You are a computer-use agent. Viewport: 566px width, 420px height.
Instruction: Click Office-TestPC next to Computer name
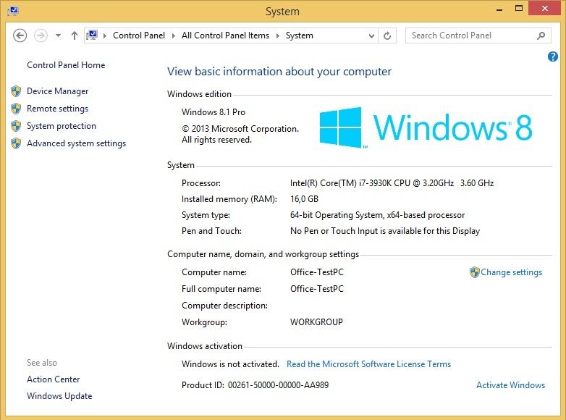317,272
